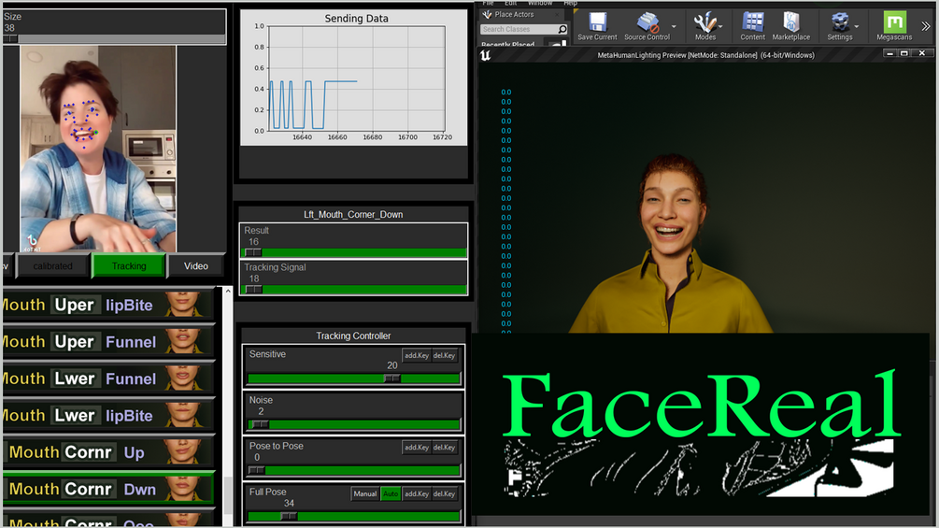Open the Help menu

(570, 3)
